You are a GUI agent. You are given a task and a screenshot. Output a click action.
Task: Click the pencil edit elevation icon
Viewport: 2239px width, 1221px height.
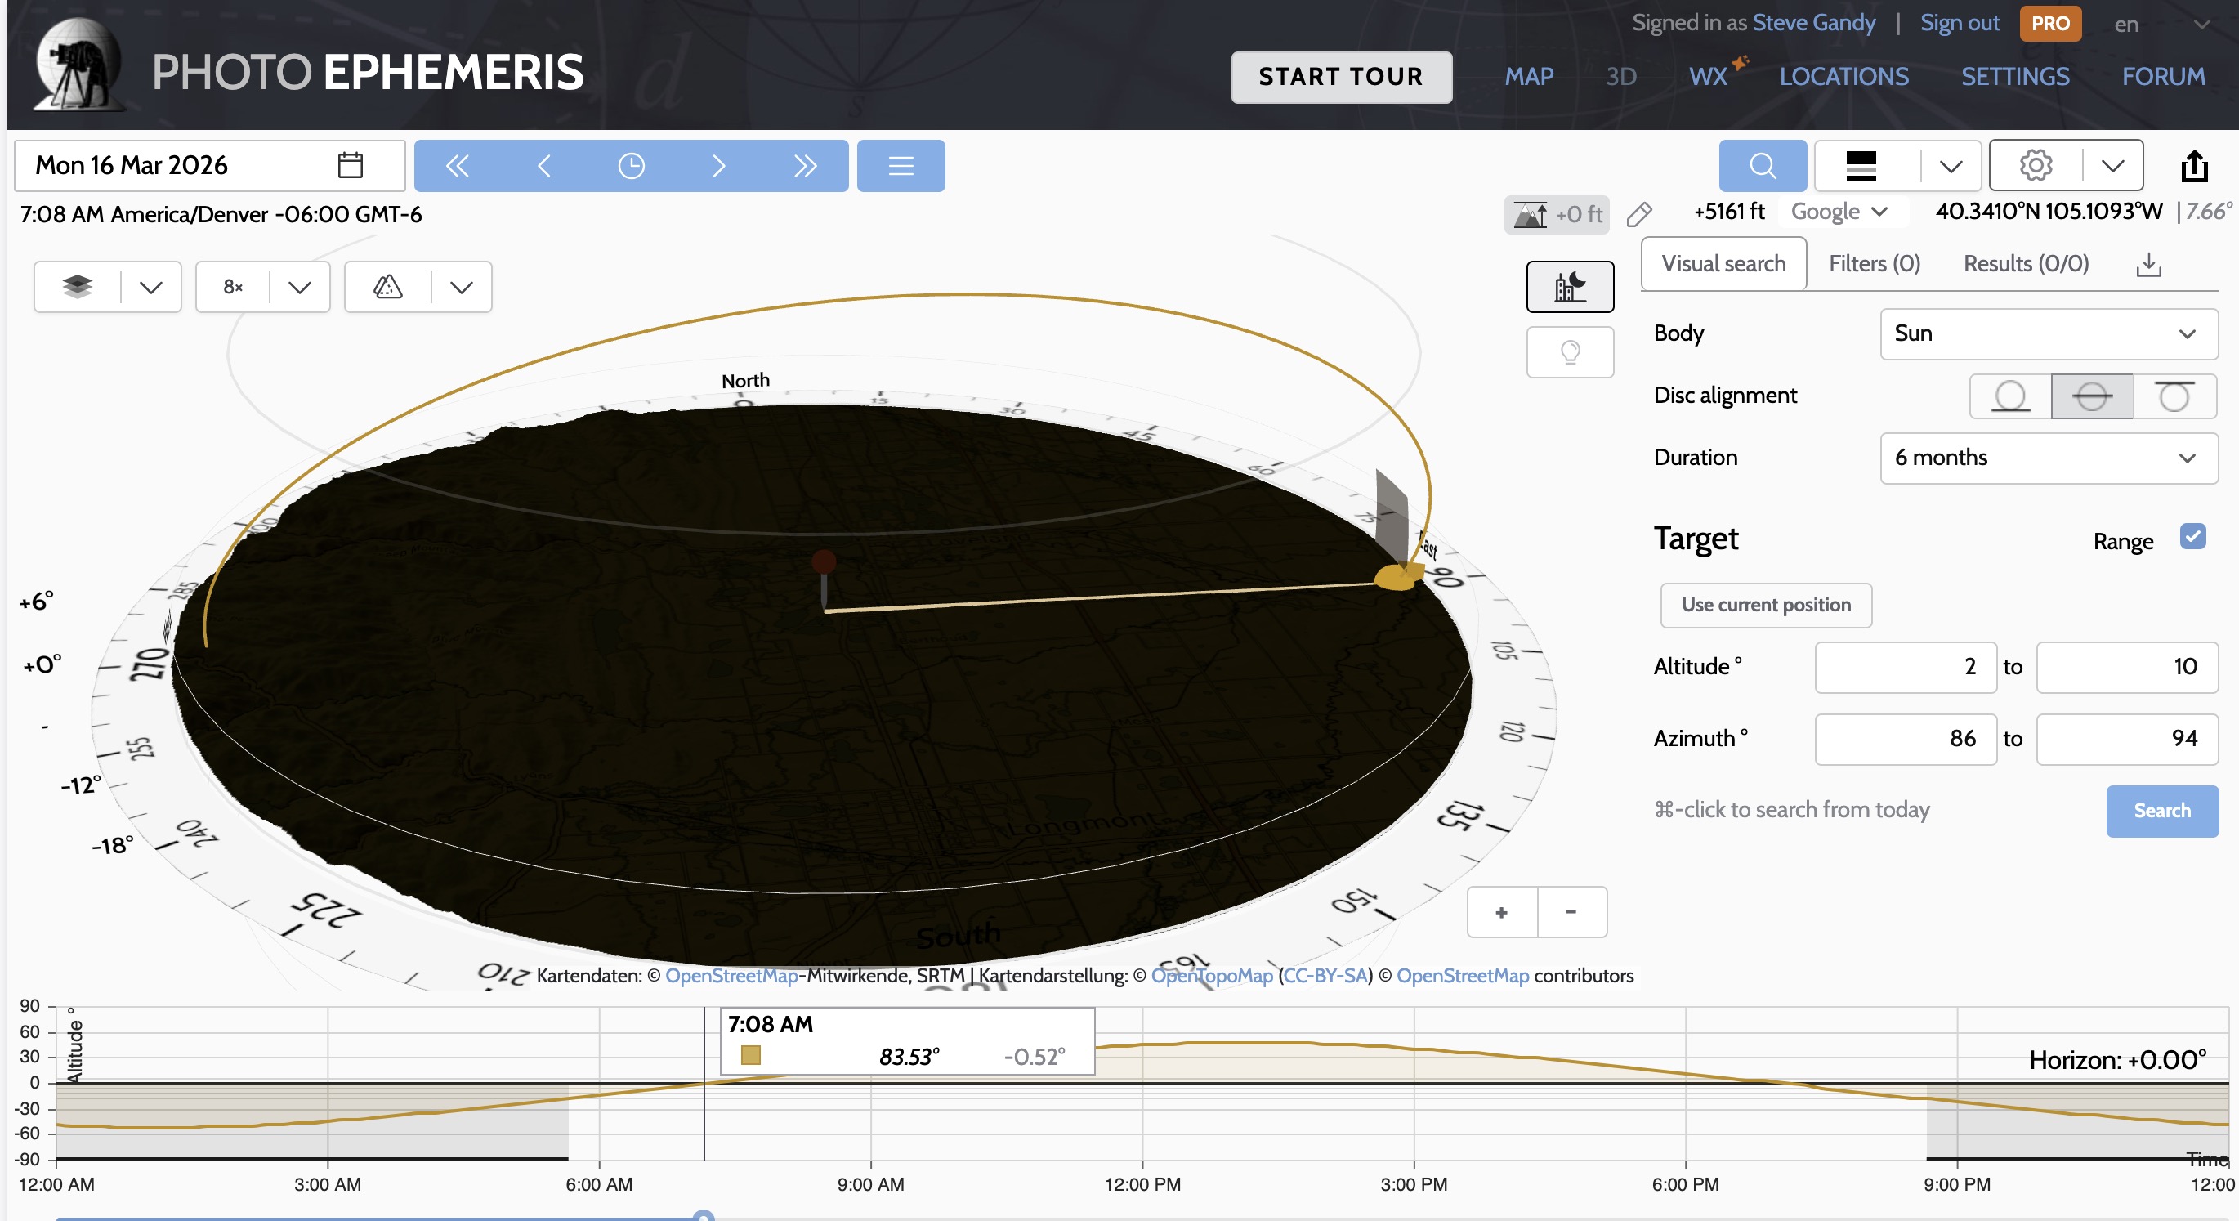coord(1638,214)
